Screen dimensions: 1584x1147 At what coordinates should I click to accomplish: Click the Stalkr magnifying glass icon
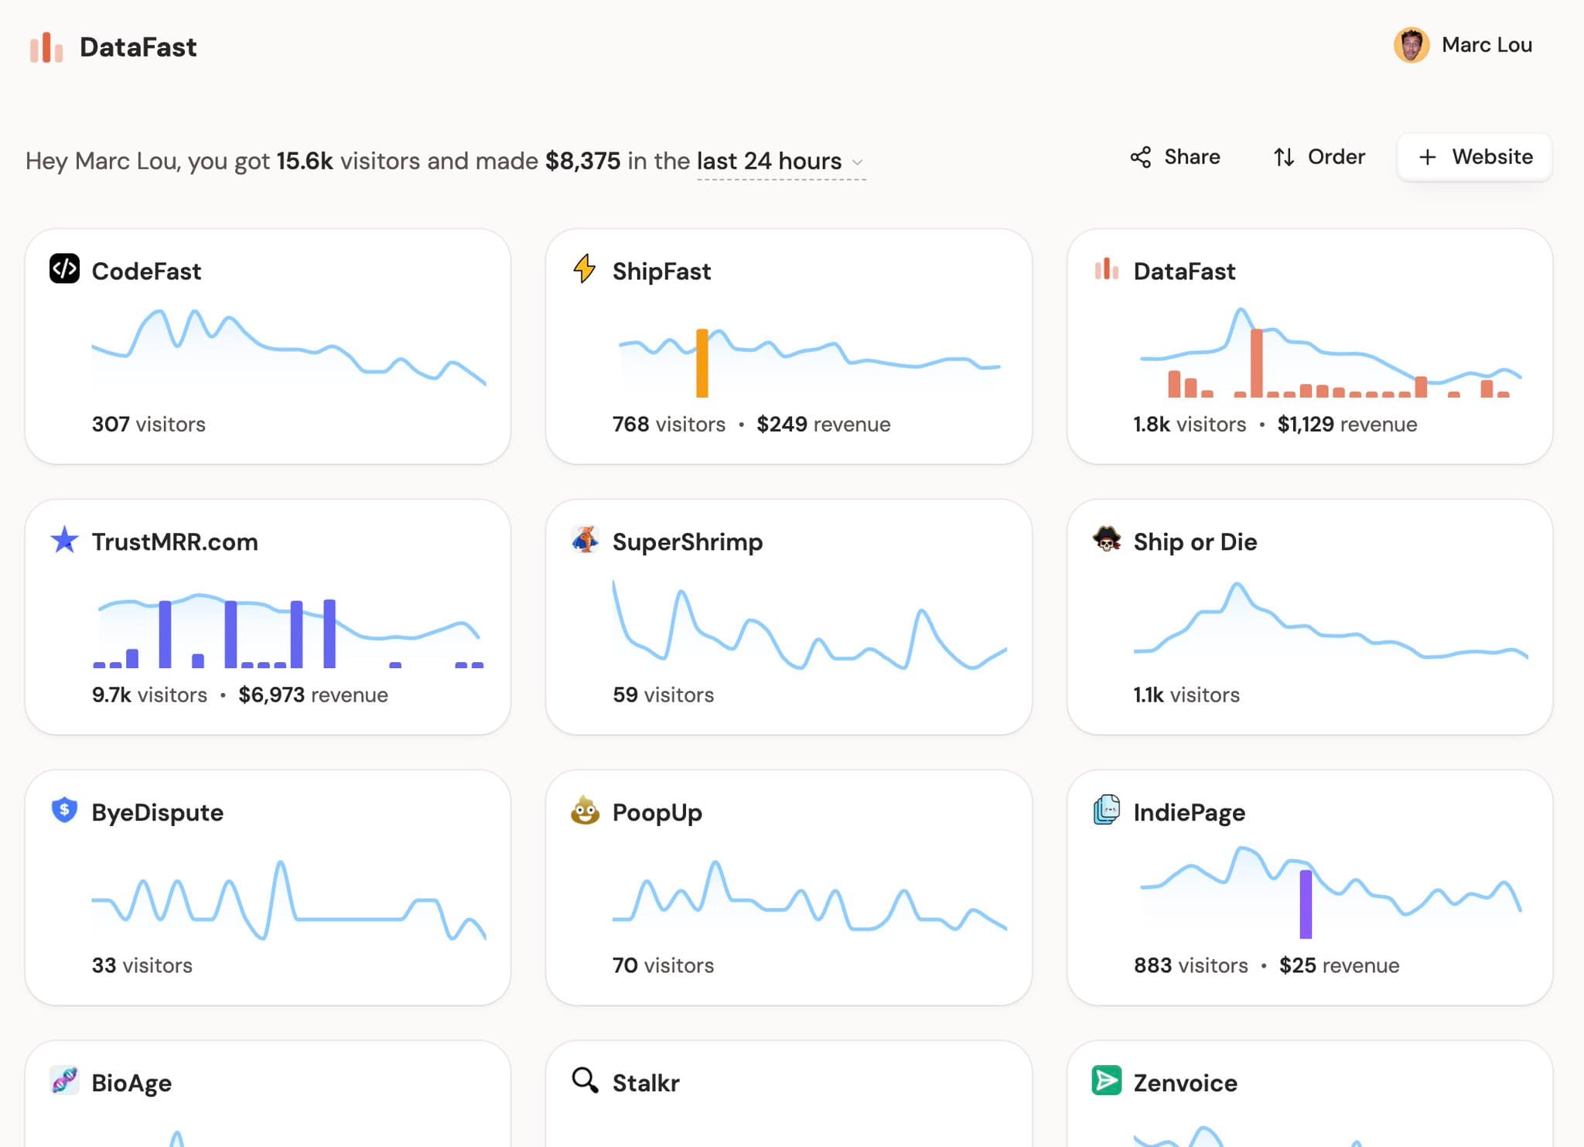tap(585, 1080)
